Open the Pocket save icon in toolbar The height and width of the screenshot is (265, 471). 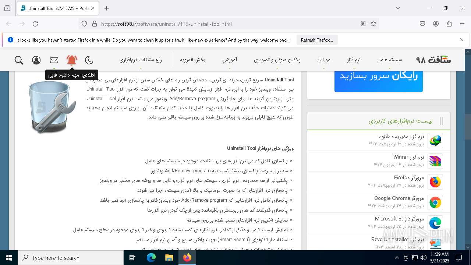422,24
